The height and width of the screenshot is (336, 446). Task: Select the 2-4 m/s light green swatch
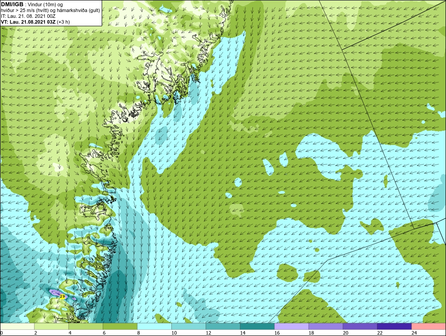[51, 326]
